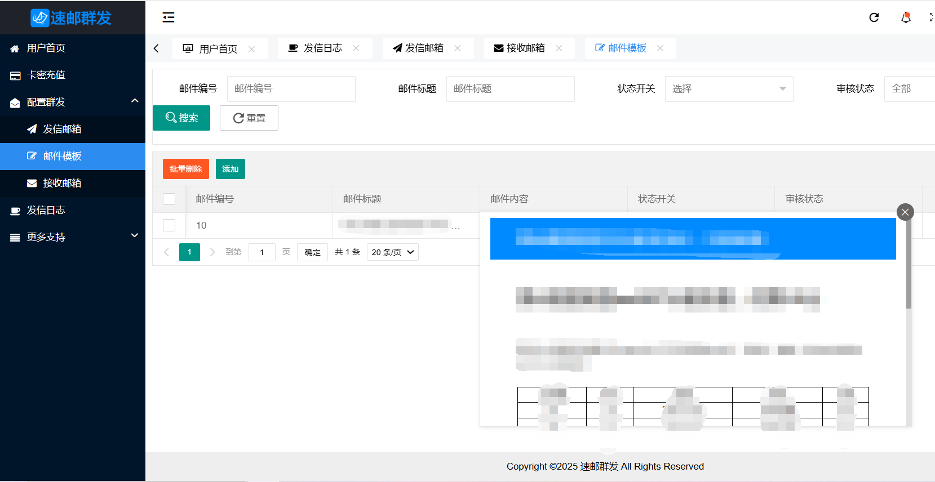Check the checkbox for row 10

pos(169,225)
